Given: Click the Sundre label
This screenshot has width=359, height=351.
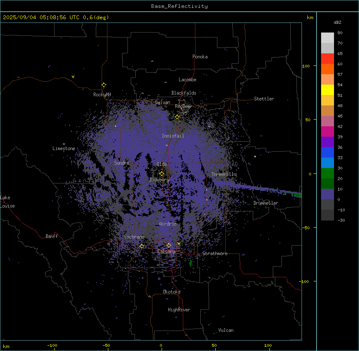Looking at the screenshot, I should [x=122, y=163].
